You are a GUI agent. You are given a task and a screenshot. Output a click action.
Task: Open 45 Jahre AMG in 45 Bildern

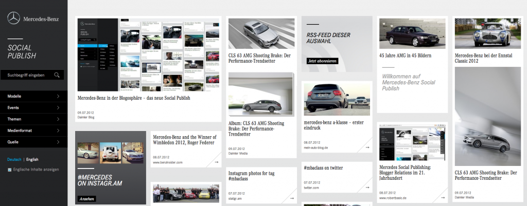405,55
